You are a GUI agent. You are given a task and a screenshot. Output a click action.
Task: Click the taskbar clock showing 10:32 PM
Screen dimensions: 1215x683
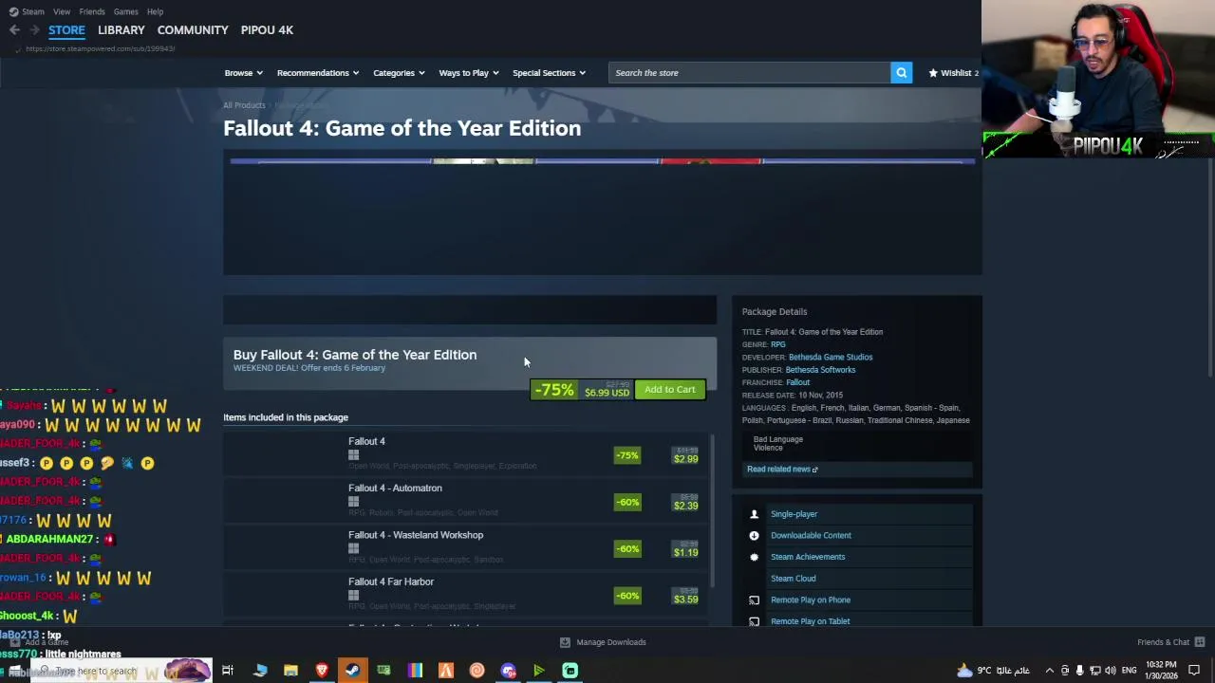(x=1159, y=671)
